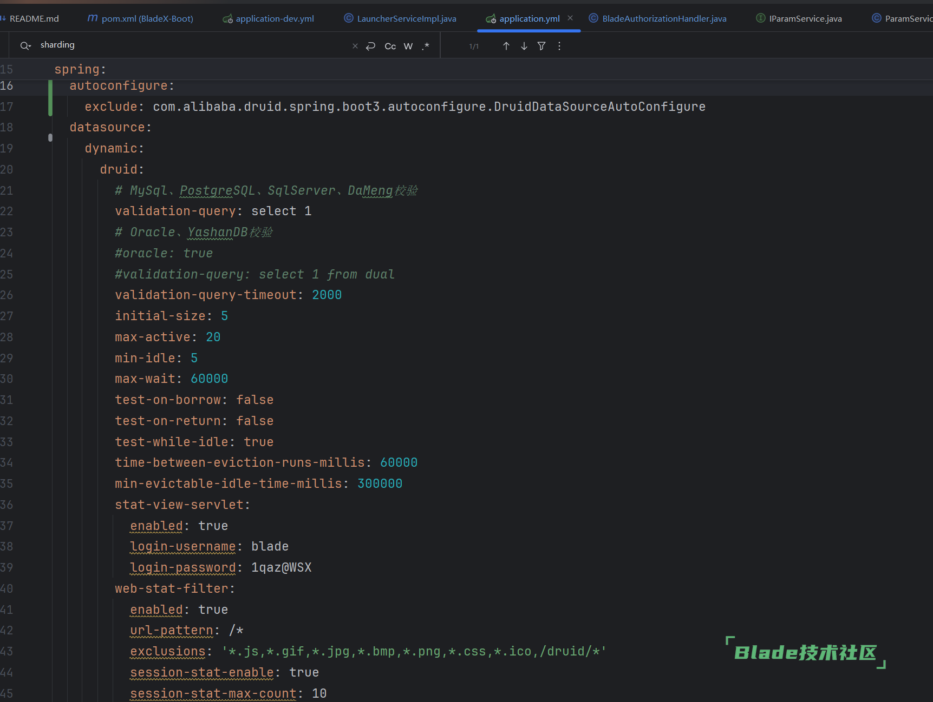
Task: Click the 'datasource:' key
Action: coord(110,127)
